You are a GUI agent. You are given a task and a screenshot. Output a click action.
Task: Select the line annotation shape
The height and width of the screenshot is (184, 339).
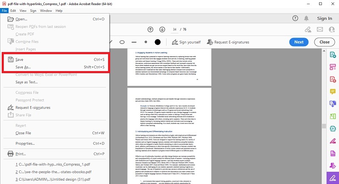(x=134, y=42)
